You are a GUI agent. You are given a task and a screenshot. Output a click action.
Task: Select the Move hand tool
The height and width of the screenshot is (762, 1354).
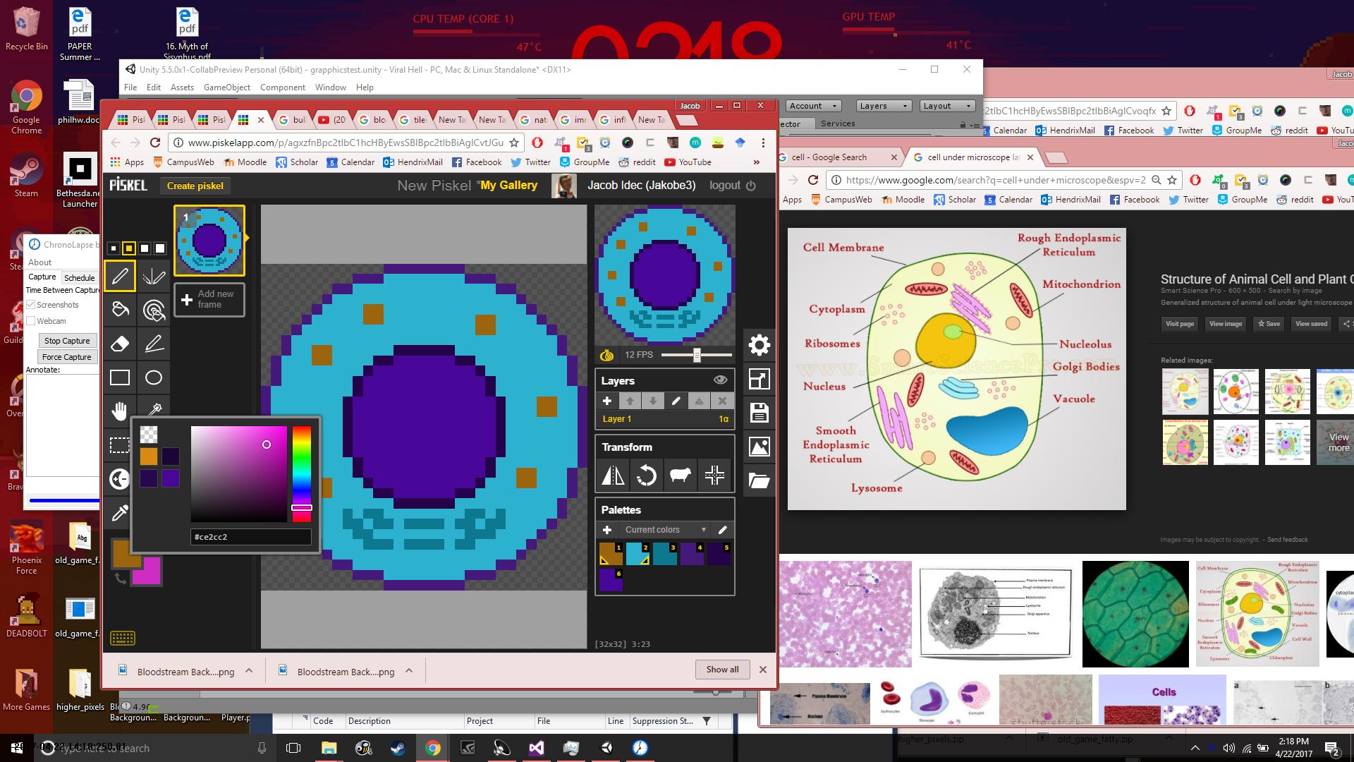click(x=120, y=410)
